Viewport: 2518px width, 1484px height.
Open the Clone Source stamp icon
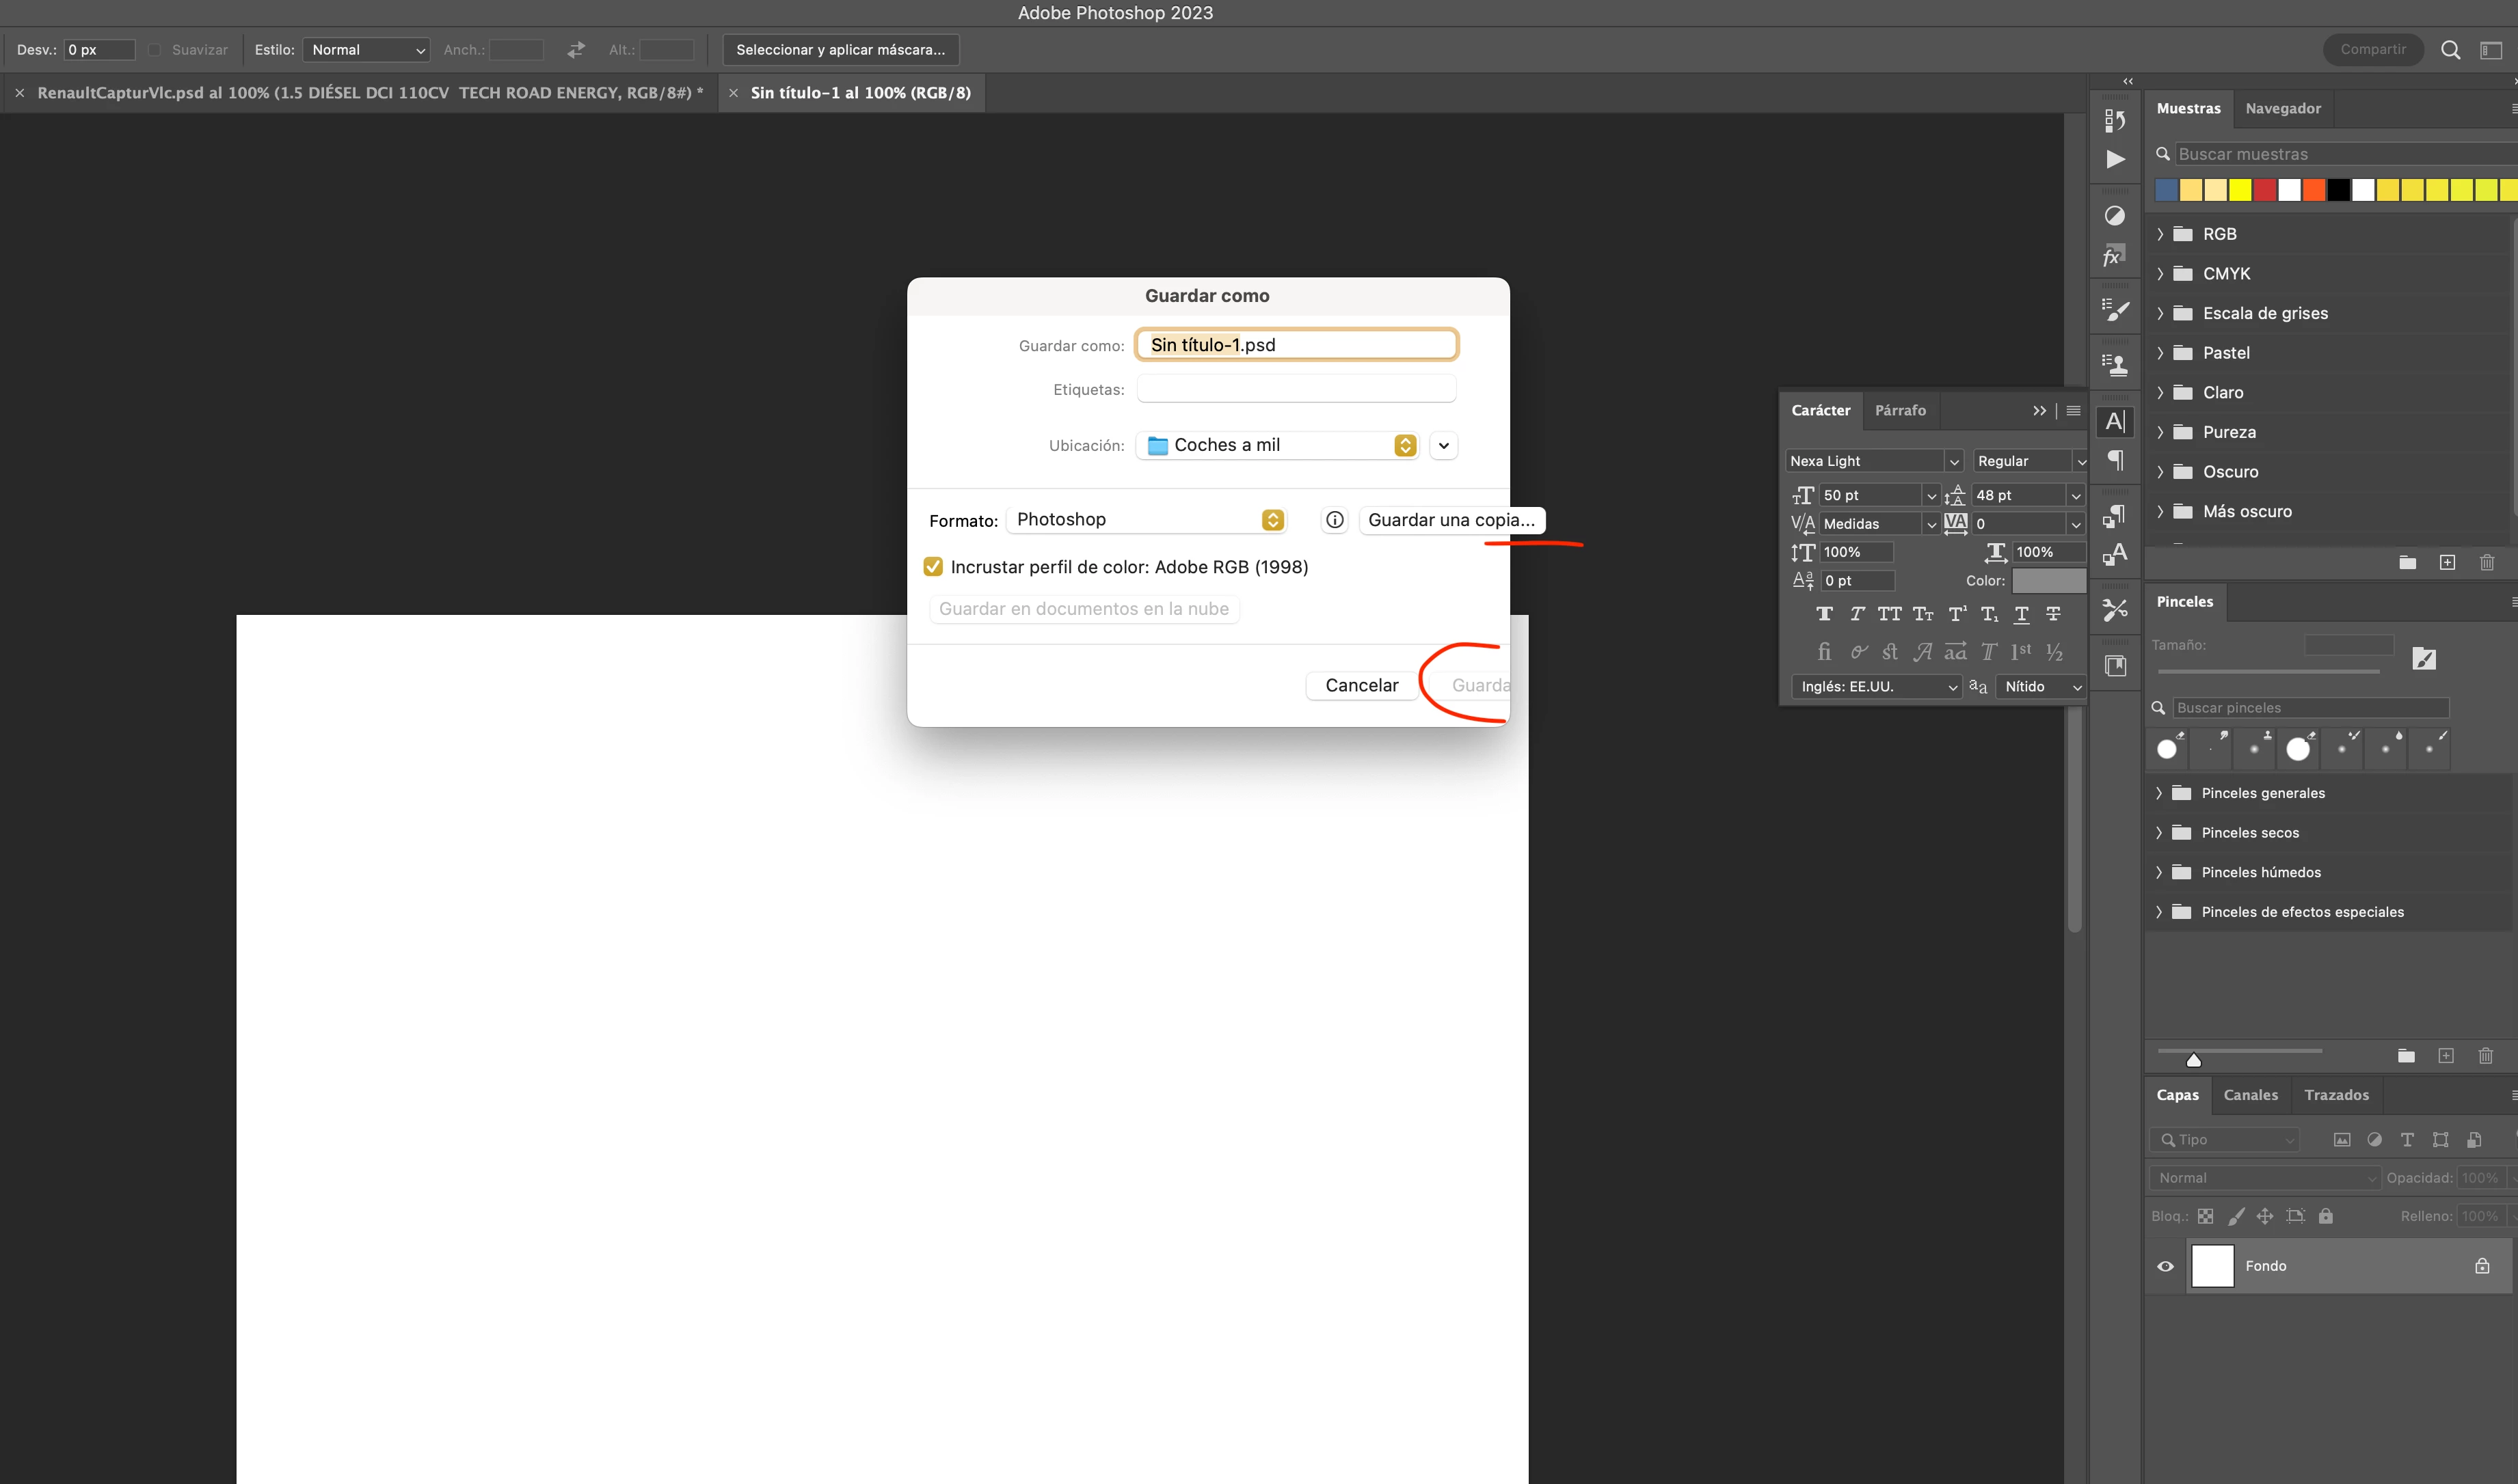(x=2115, y=365)
